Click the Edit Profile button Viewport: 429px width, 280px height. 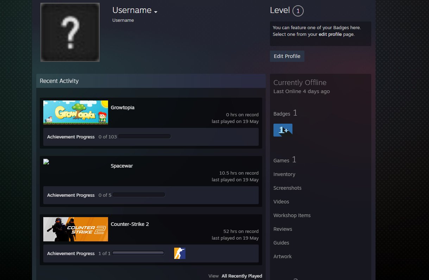(287, 56)
